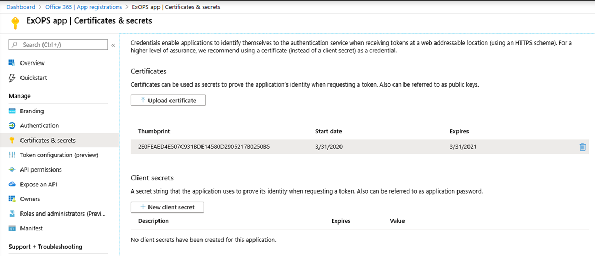
Task: Click the Owners icon in sidebar
Action: (12, 199)
